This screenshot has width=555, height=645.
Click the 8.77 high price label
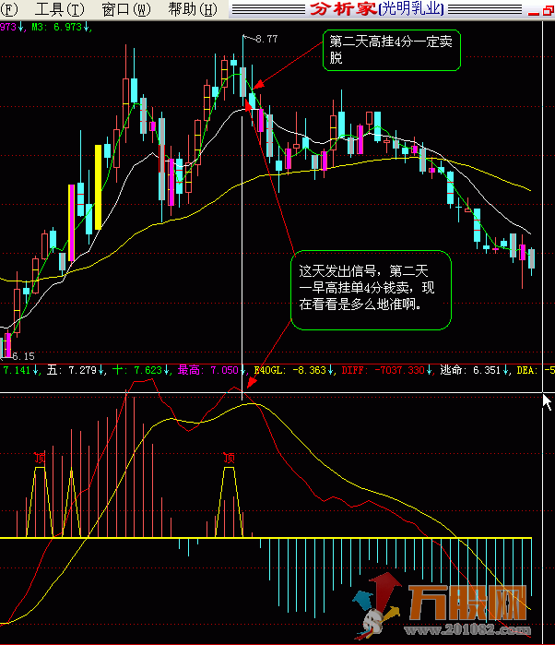pyautogui.click(x=266, y=39)
